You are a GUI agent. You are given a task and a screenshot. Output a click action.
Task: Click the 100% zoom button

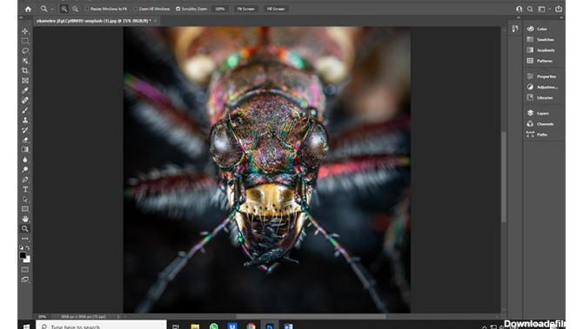pos(220,9)
